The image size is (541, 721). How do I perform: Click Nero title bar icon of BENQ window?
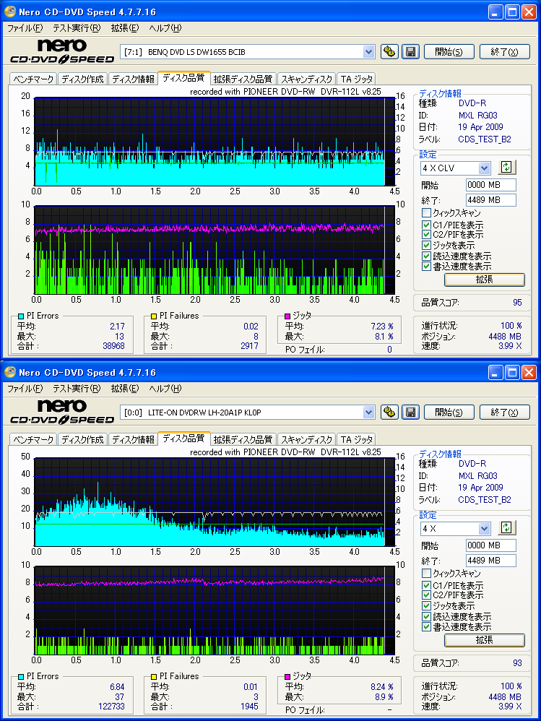(x=10, y=12)
